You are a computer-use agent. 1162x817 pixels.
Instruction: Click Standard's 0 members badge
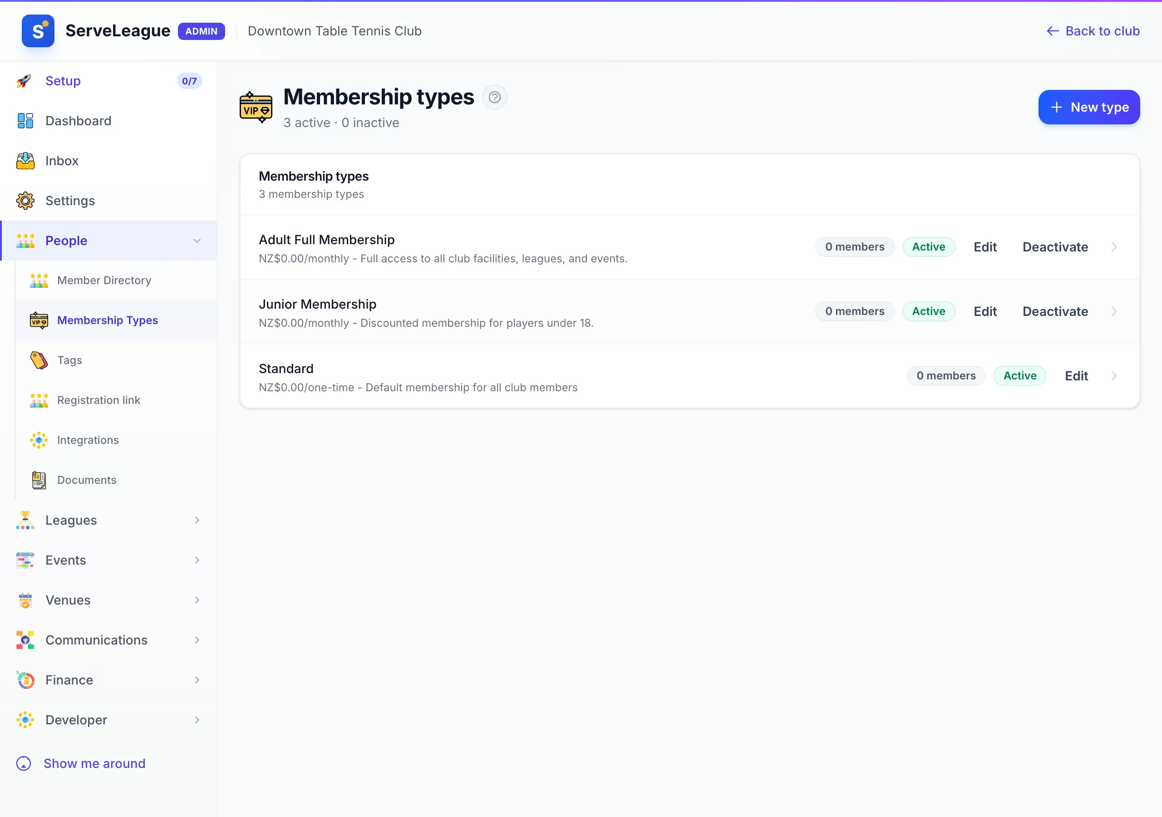(946, 376)
